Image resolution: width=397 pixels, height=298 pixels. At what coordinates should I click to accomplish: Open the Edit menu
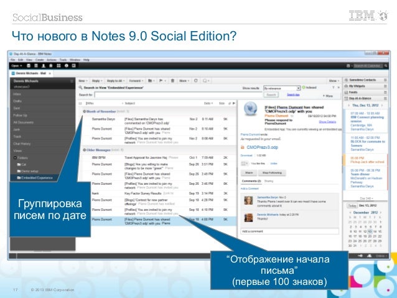(21, 60)
